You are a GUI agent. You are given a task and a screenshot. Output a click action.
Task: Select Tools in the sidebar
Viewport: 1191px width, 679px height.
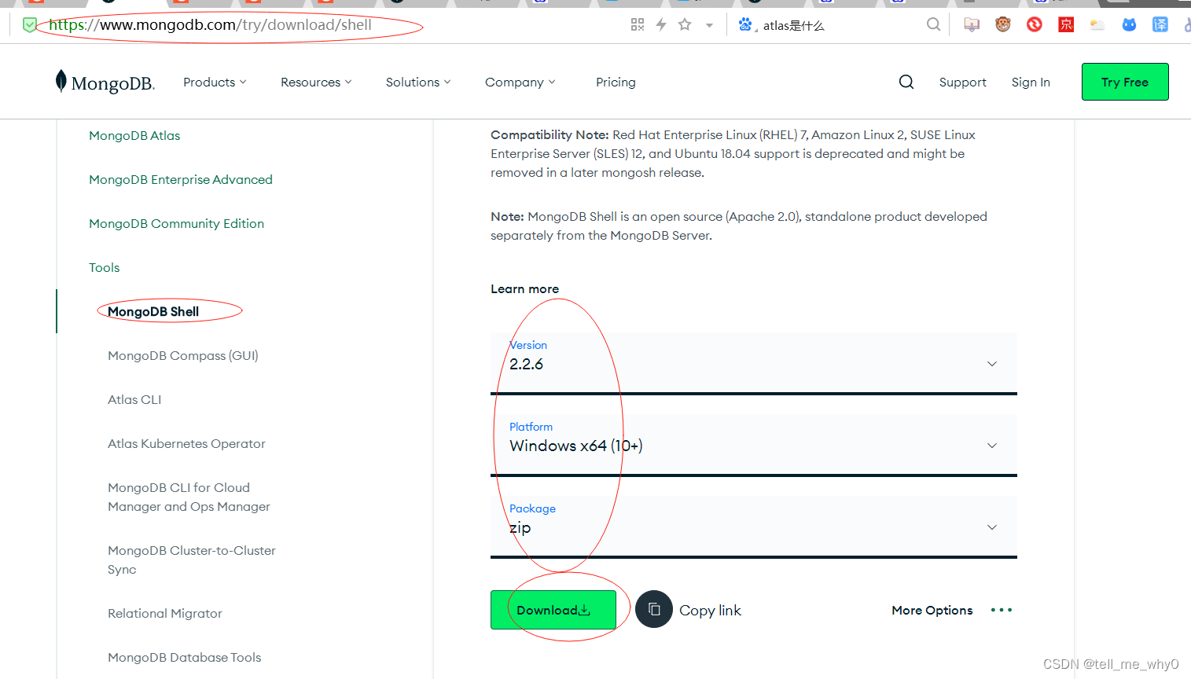point(105,267)
